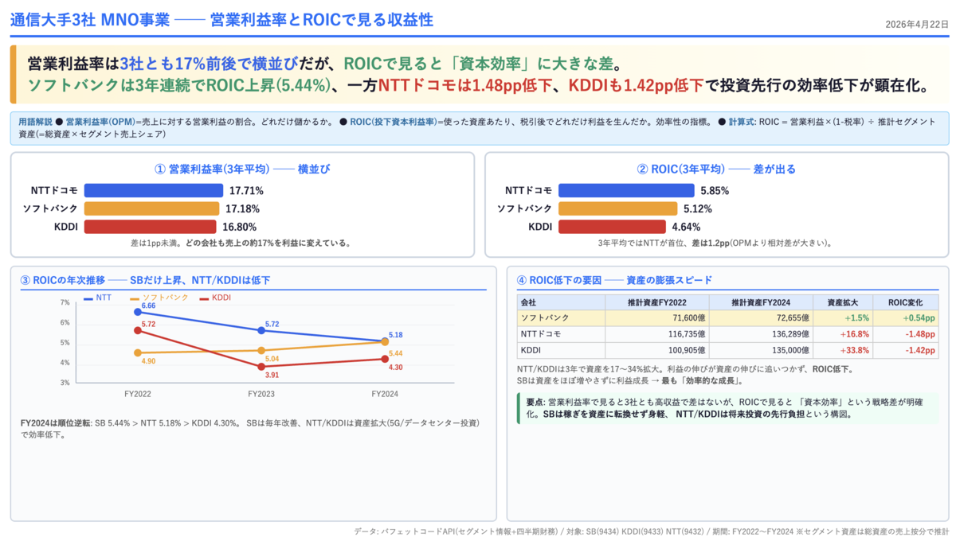Click the KDDI row name in table

[530, 350]
